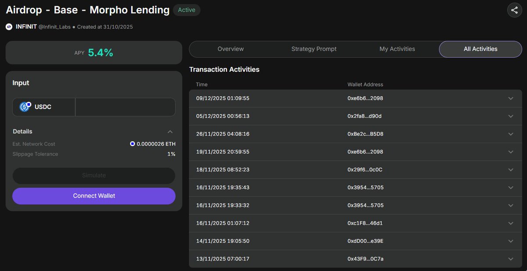The height and width of the screenshot is (271, 527).
Task: Click the Simulate button
Action: (94, 175)
